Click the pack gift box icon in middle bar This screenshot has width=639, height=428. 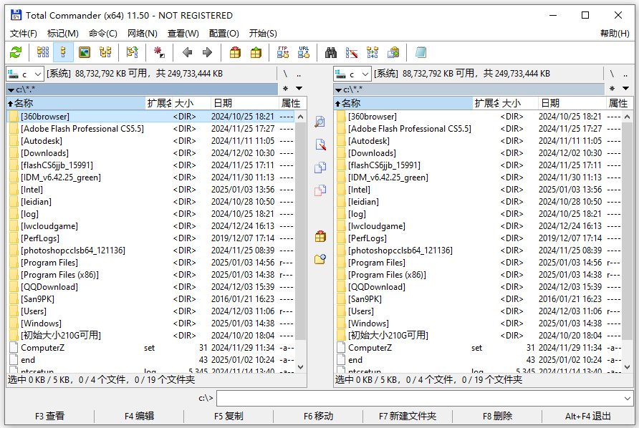tap(320, 236)
